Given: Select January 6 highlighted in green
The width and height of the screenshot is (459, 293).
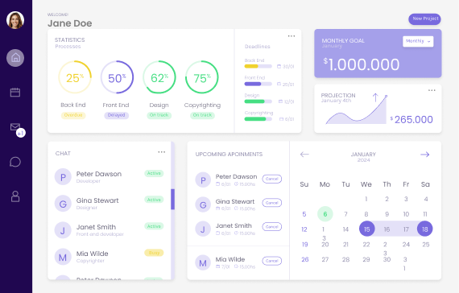Looking at the screenshot, I should click(x=325, y=214).
